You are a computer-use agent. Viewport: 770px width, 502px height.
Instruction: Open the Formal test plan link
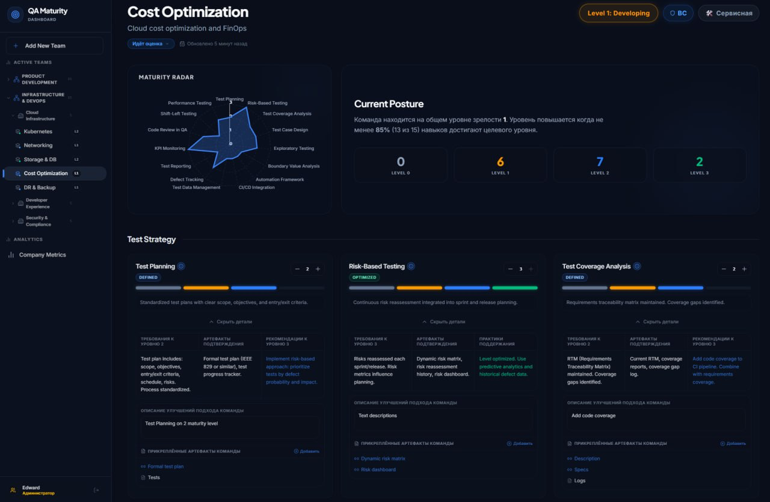pos(165,466)
